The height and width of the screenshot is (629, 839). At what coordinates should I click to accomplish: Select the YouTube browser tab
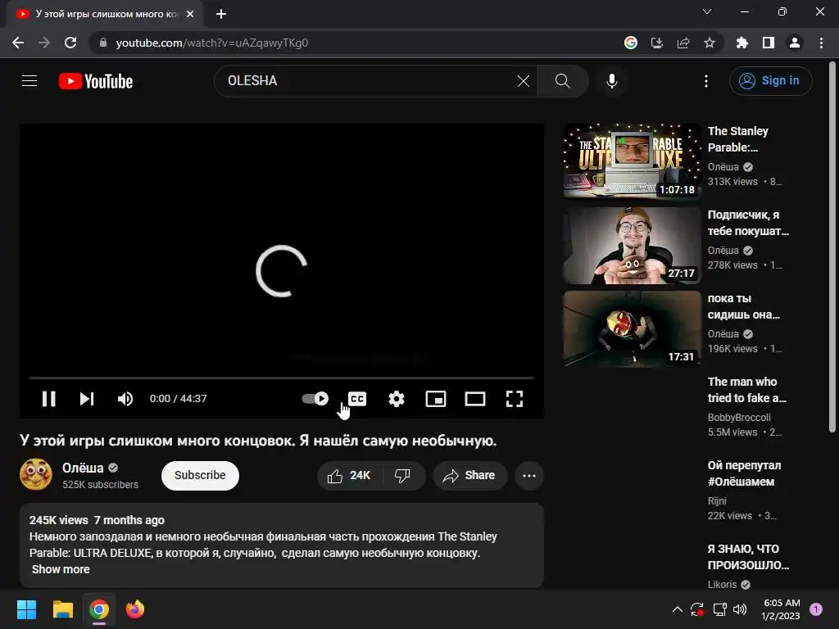[104, 14]
